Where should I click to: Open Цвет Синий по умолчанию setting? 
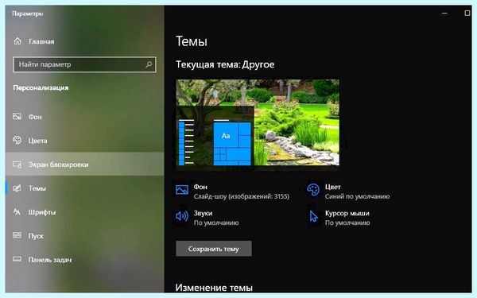[348, 192]
